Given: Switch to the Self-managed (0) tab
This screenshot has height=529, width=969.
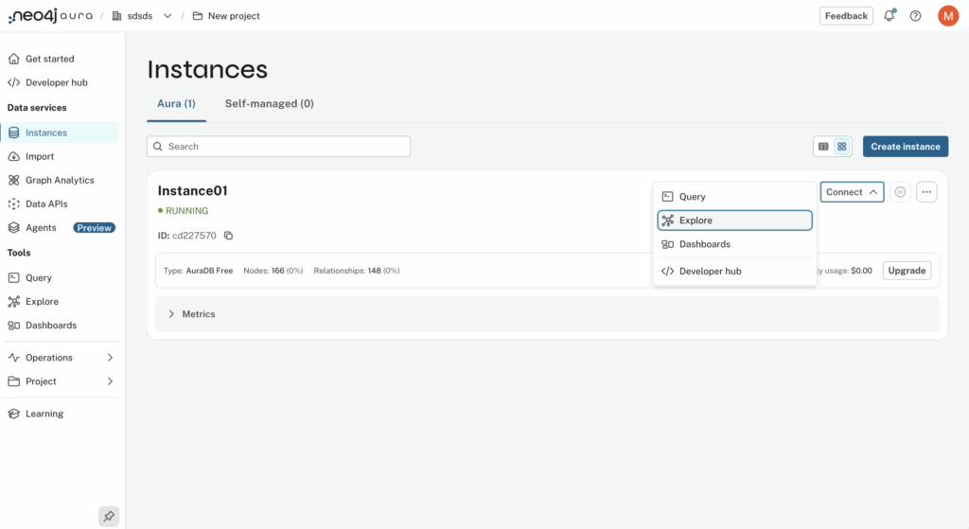Looking at the screenshot, I should 270,103.
